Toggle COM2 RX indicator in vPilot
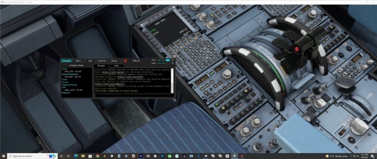377x159 pixels. (x=172, y=63)
